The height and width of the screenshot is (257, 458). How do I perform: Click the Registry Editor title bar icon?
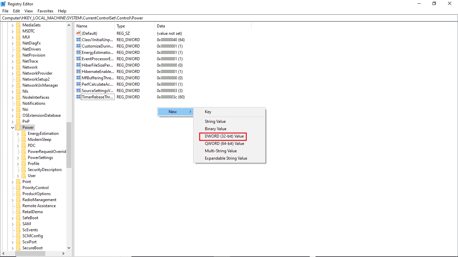3,3
